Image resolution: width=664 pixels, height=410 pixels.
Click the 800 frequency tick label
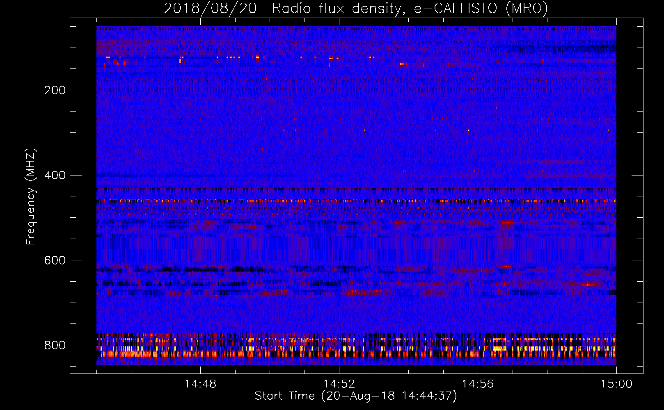(55, 345)
